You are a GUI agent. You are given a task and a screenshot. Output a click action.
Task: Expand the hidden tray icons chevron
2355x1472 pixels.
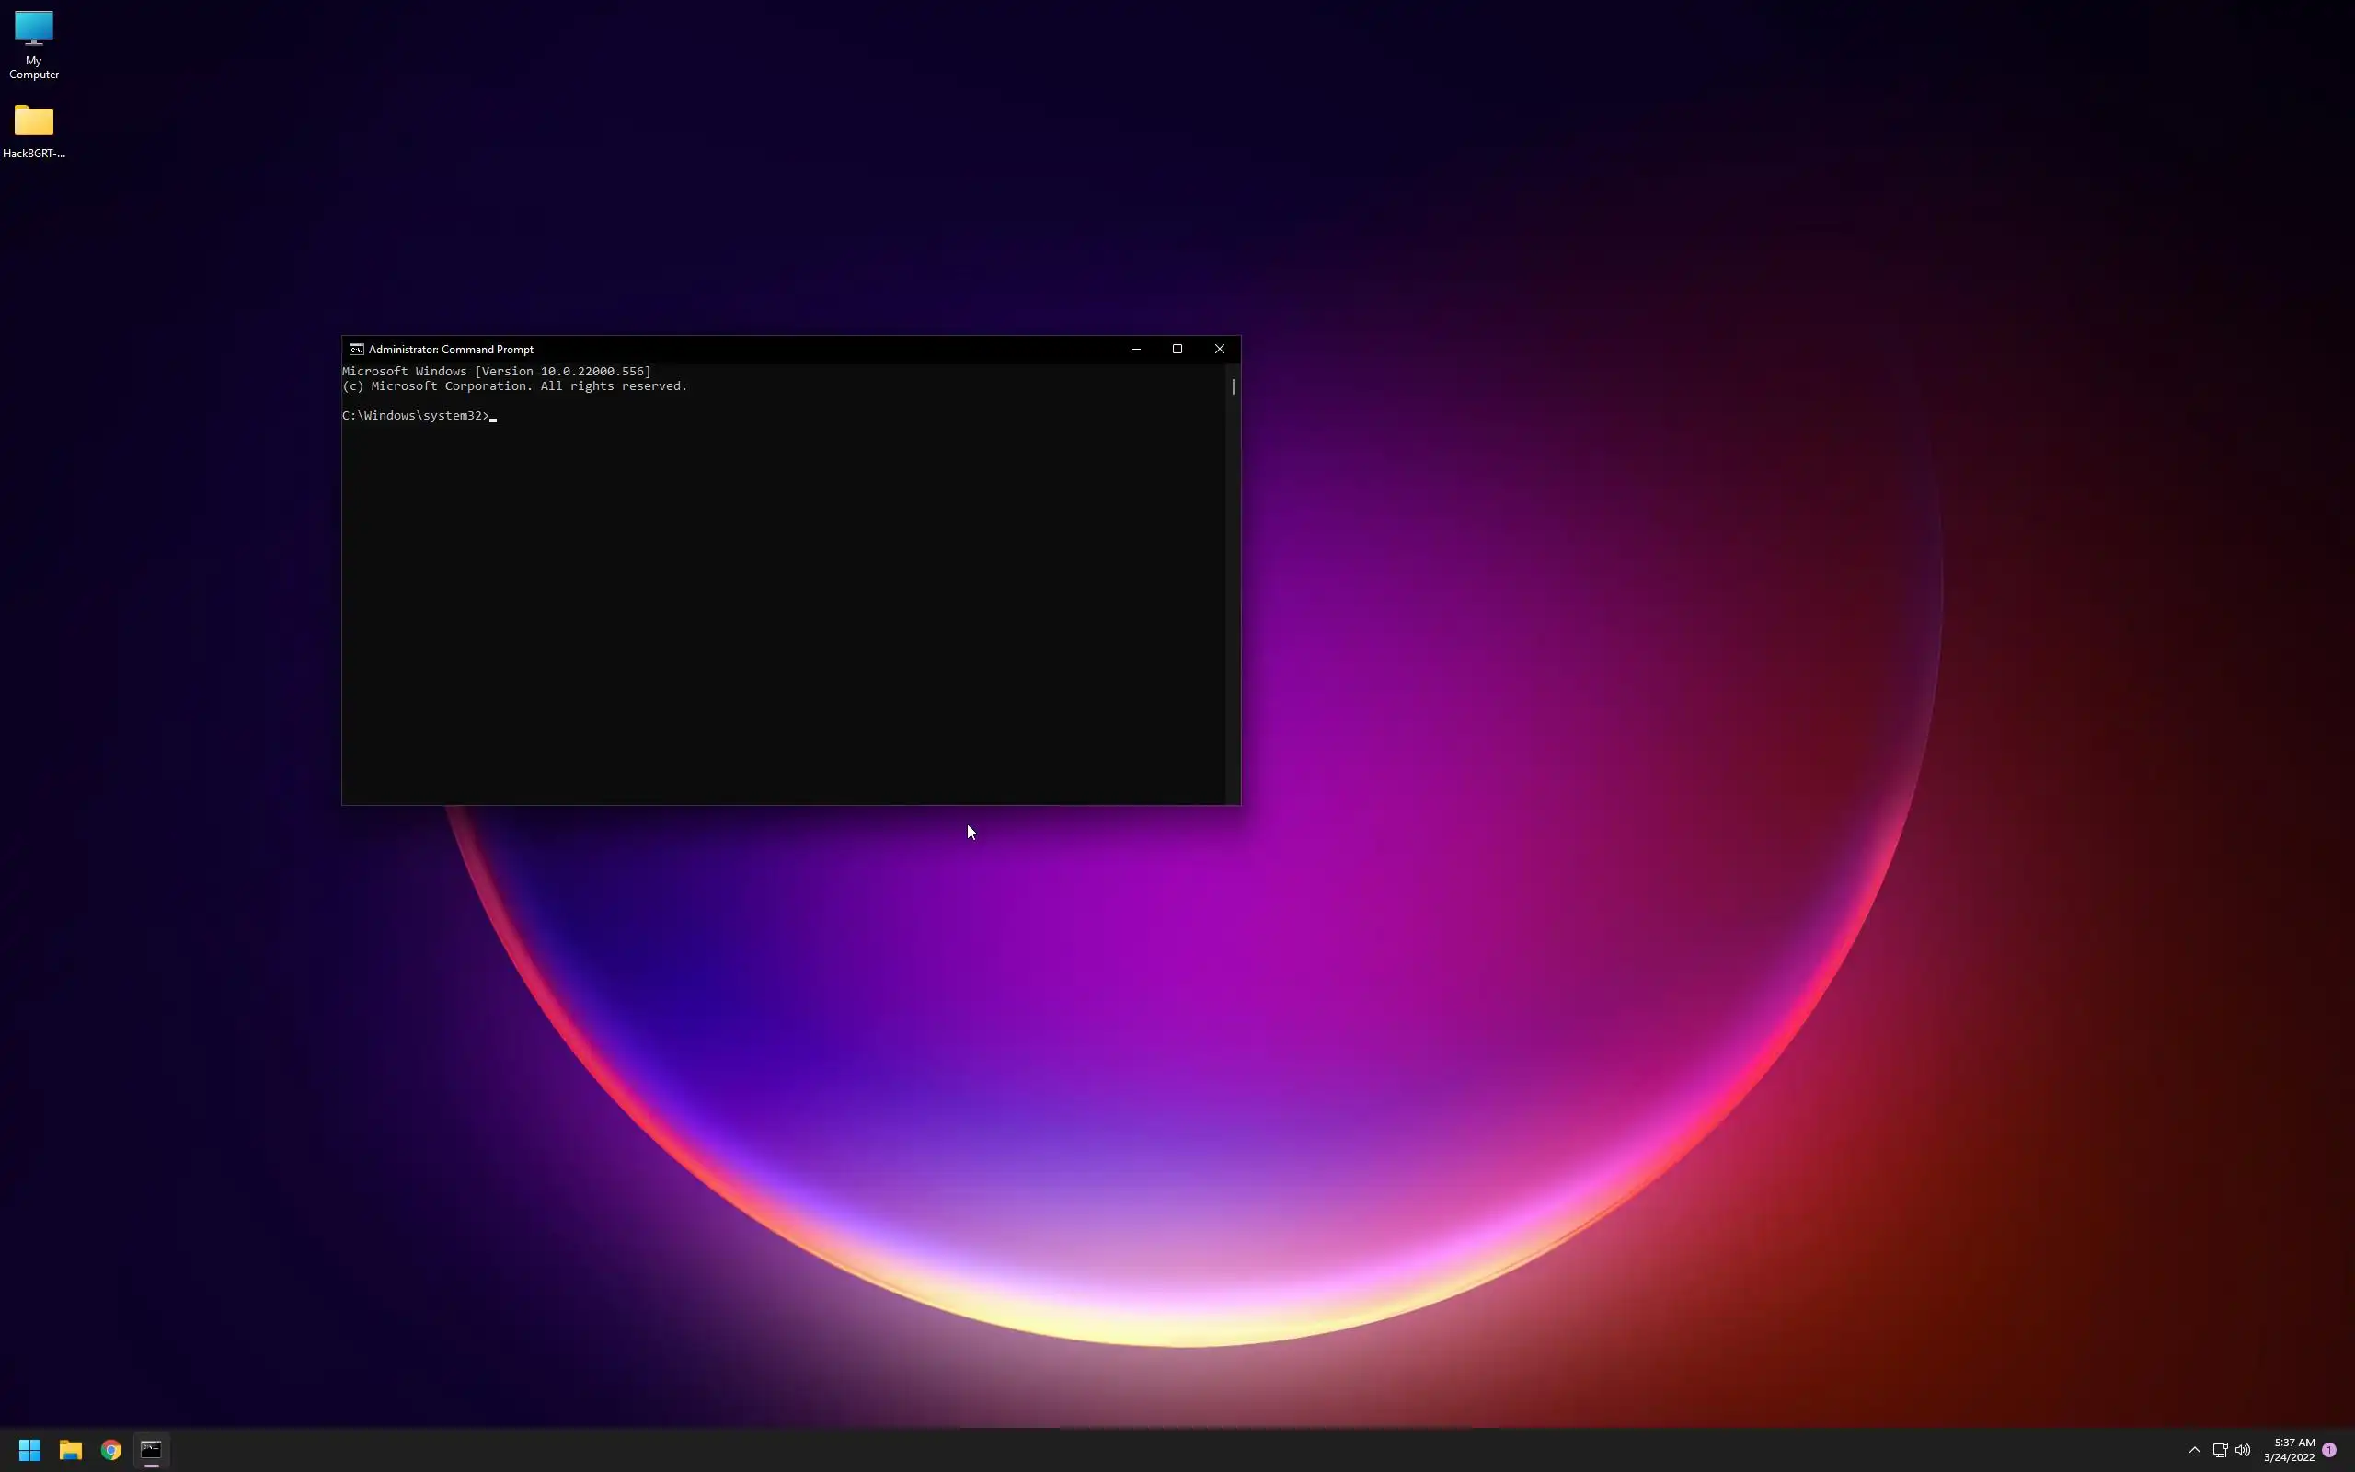pyautogui.click(x=2194, y=1450)
